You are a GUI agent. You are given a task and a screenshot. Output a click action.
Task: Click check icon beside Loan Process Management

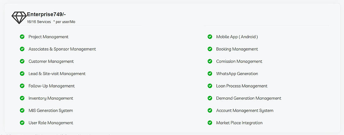click(x=210, y=86)
